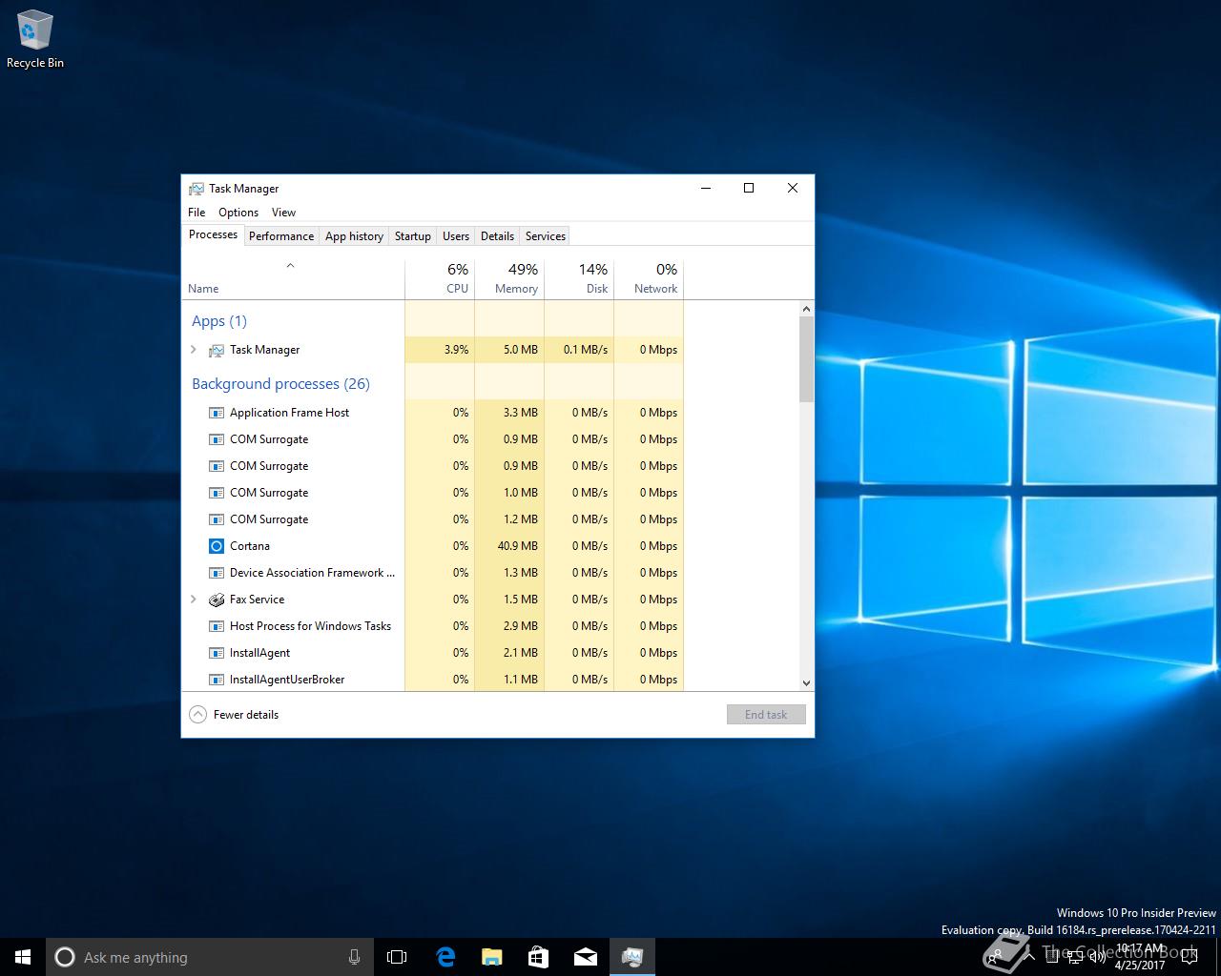Open the Options menu
Screen dimensions: 1221x976
click(238, 213)
